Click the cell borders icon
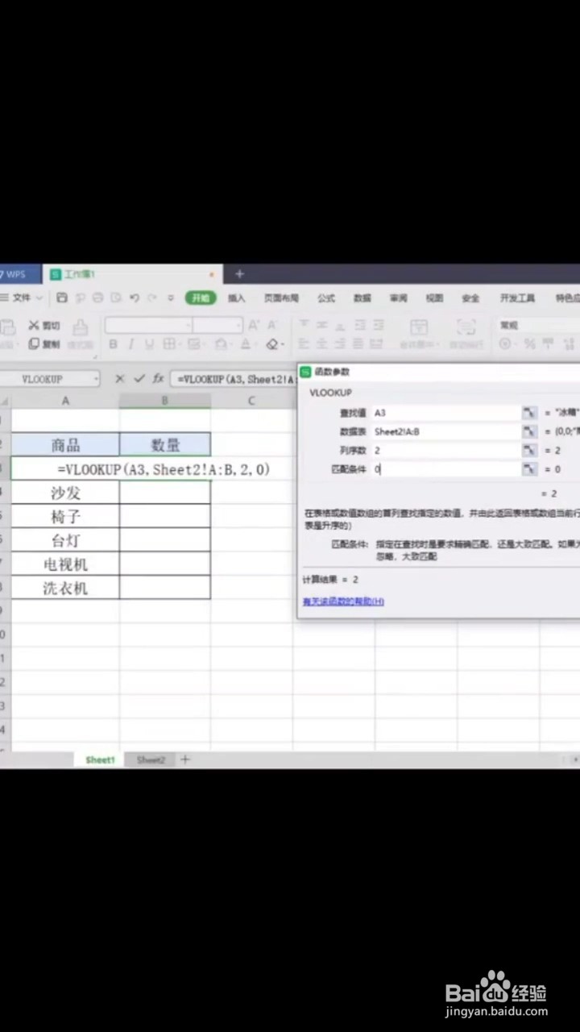This screenshot has height=1032, width=580. pyautogui.click(x=168, y=344)
